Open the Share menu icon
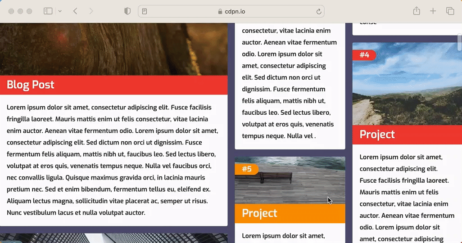The height and width of the screenshot is (243, 462). [x=417, y=11]
